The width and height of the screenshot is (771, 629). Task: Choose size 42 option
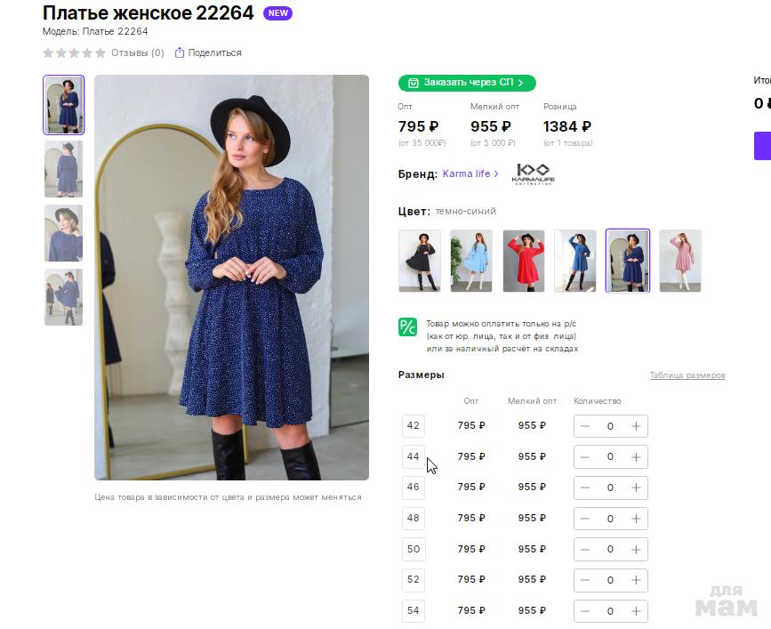(414, 426)
